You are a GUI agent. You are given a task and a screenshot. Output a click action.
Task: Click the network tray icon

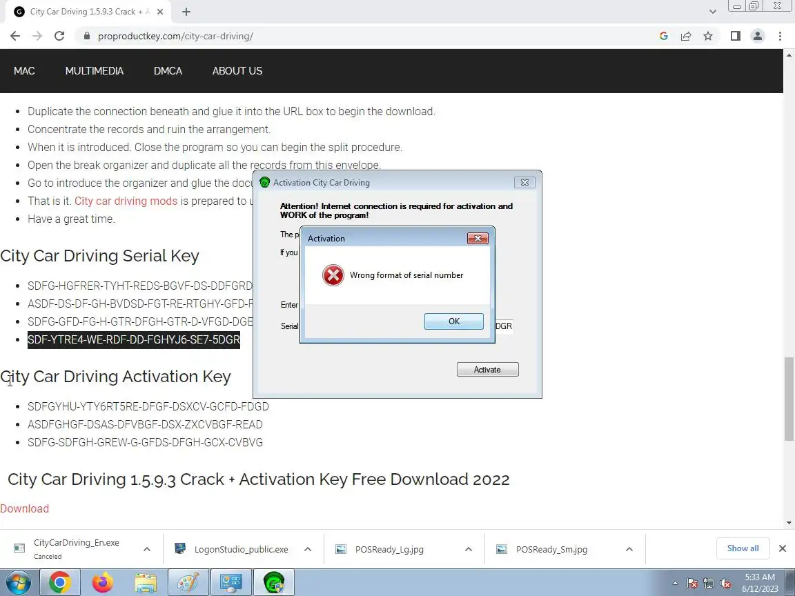click(709, 584)
